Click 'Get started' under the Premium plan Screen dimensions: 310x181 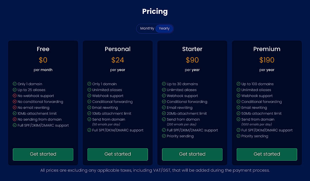(267, 154)
